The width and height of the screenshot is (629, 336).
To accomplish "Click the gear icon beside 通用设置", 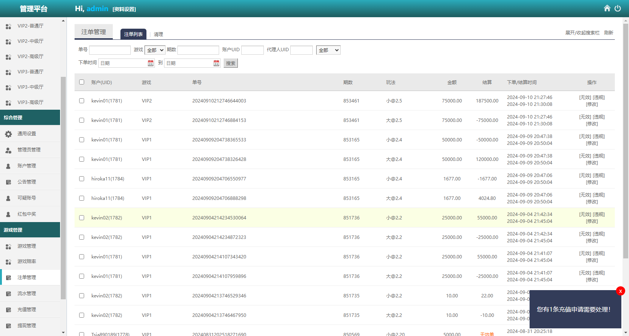I will tap(8, 134).
